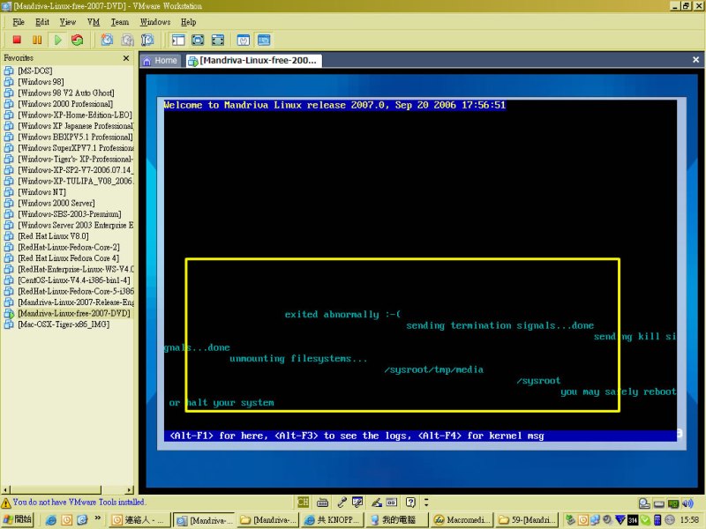Switch to the 連絡人 taskbar window

click(x=140, y=520)
